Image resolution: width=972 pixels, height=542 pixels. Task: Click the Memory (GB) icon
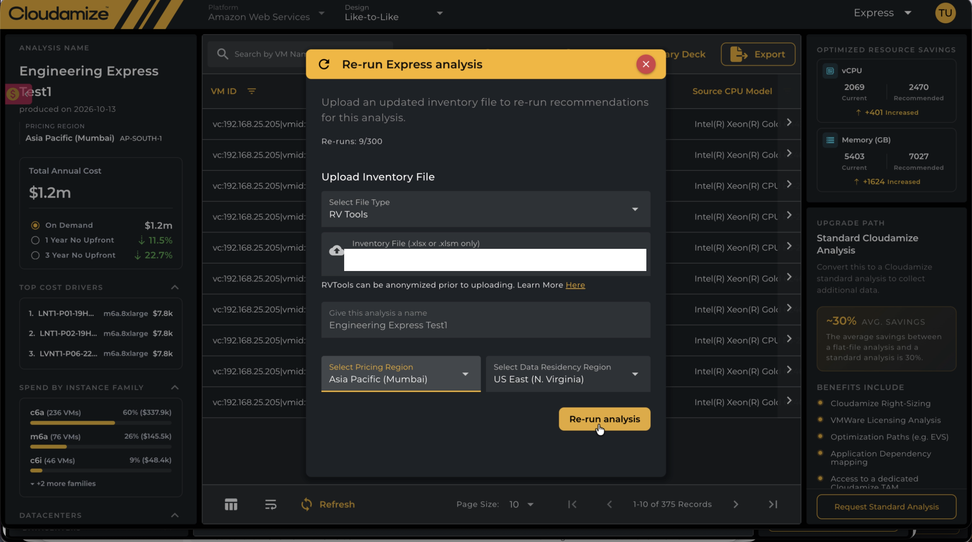(830, 140)
